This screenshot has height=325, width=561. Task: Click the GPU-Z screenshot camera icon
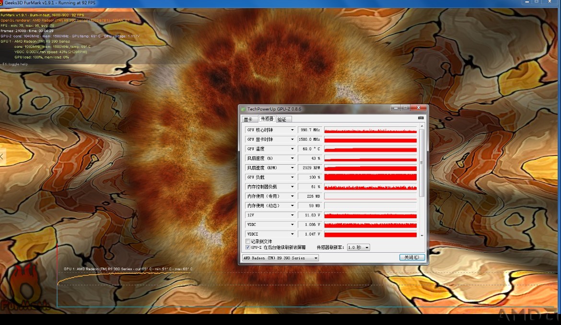point(421,118)
